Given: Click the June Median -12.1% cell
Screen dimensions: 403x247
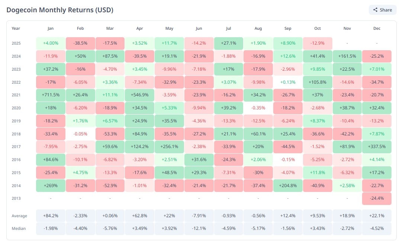Looking at the screenshot, I should click(x=199, y=228).
